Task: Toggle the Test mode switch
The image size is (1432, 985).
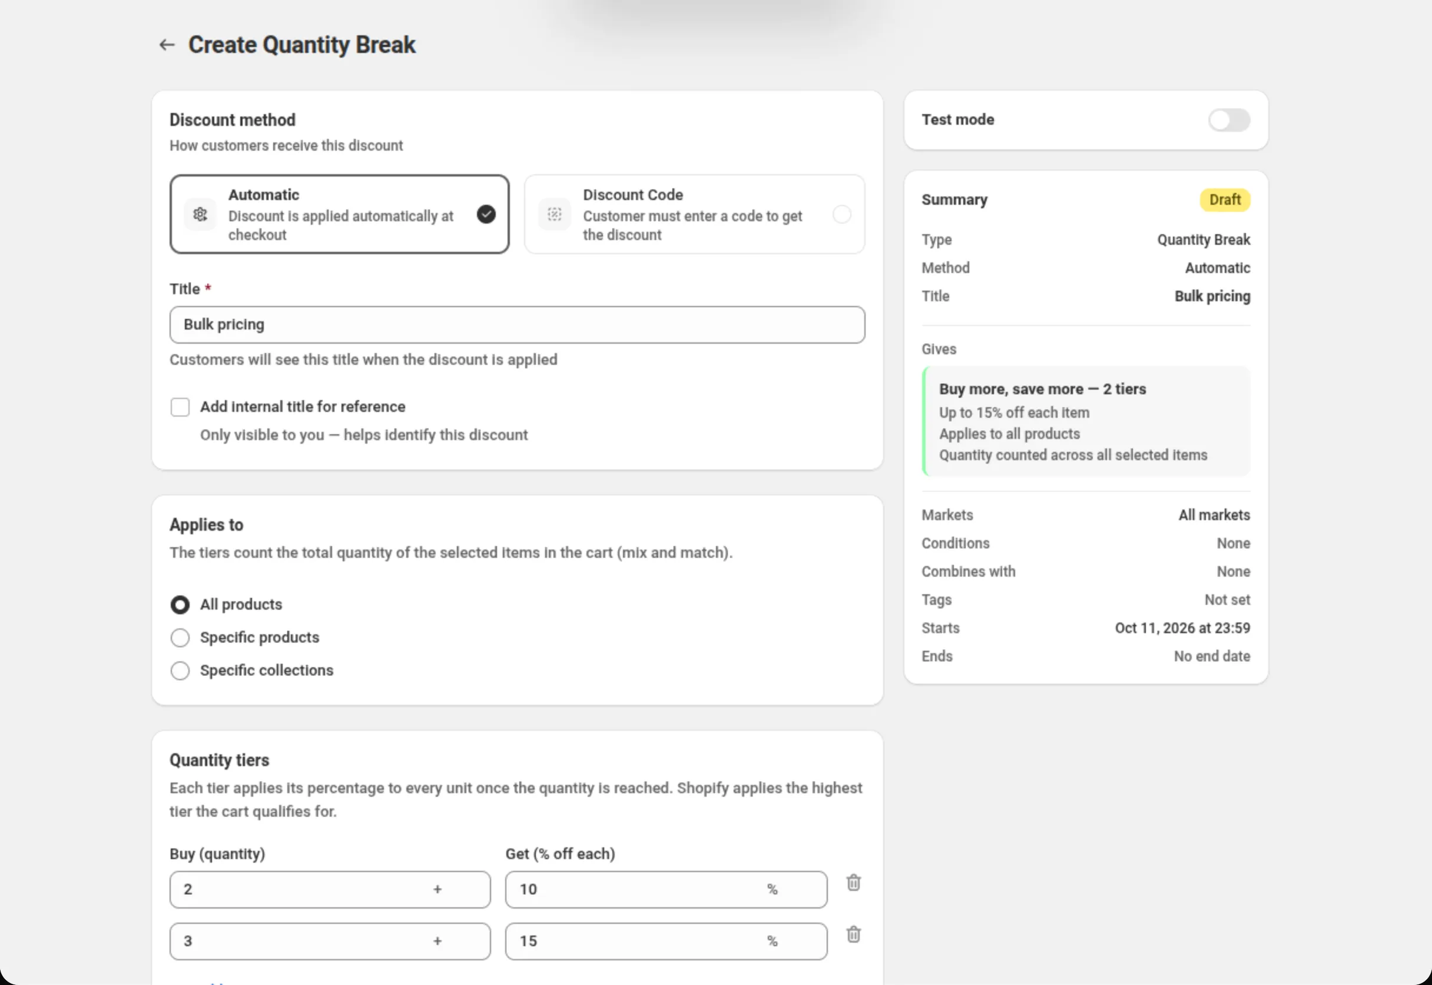Action: coord(1229,119)
